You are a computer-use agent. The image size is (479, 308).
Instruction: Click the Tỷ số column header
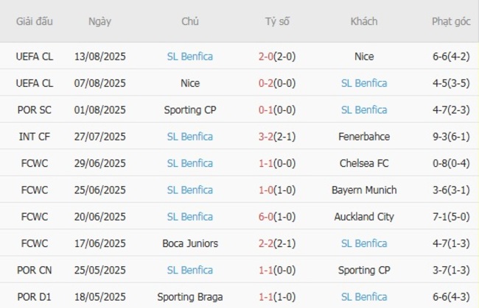pyautogui.click(x=277, y=21)
